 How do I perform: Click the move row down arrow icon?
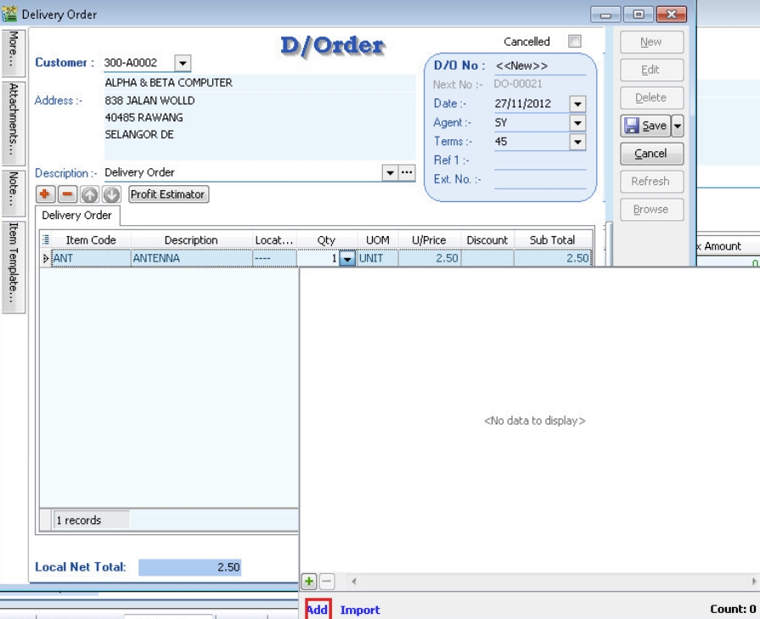click(110, 194)
